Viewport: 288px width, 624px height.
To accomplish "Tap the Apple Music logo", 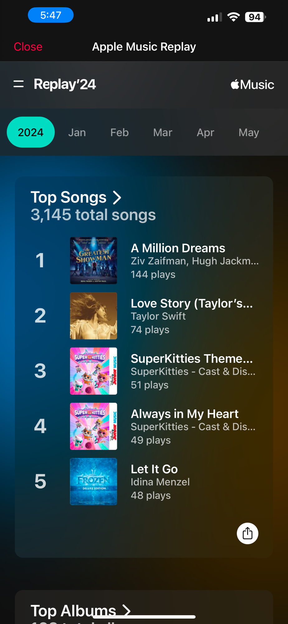I will 252,85.
